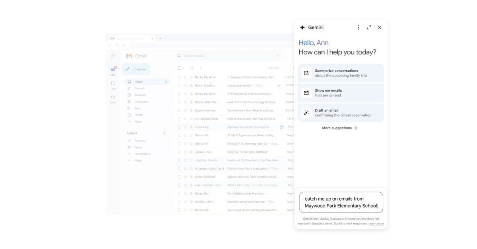Click the Compose button
Image resolution: width=477 pixels, height=249 pixels.
(x=136, y=69)
